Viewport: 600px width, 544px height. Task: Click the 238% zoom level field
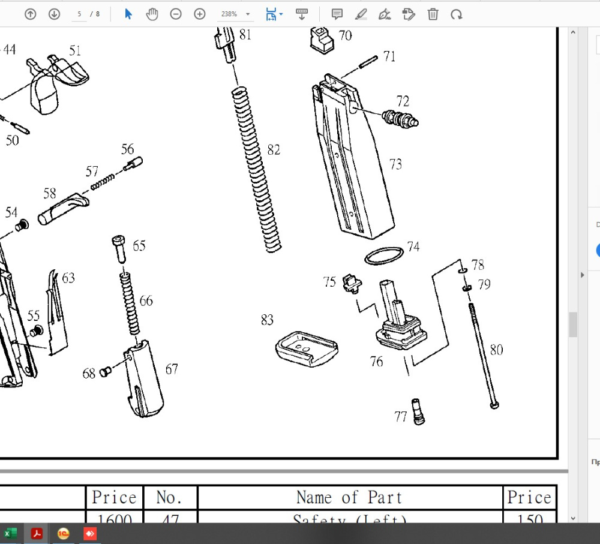coord(229,14)
